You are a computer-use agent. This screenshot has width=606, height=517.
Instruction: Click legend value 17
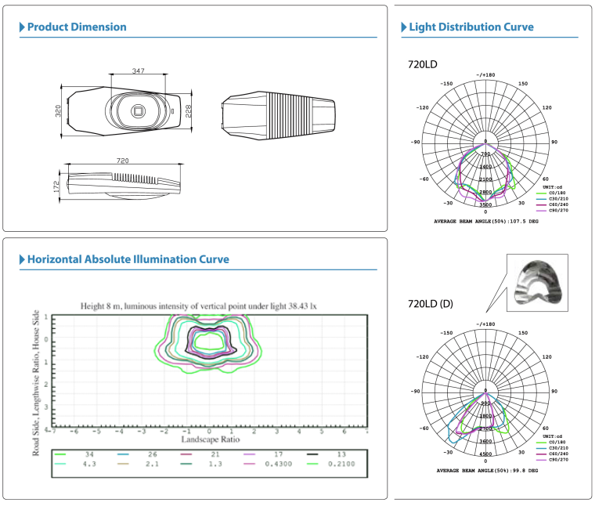(x=278, y=454)
